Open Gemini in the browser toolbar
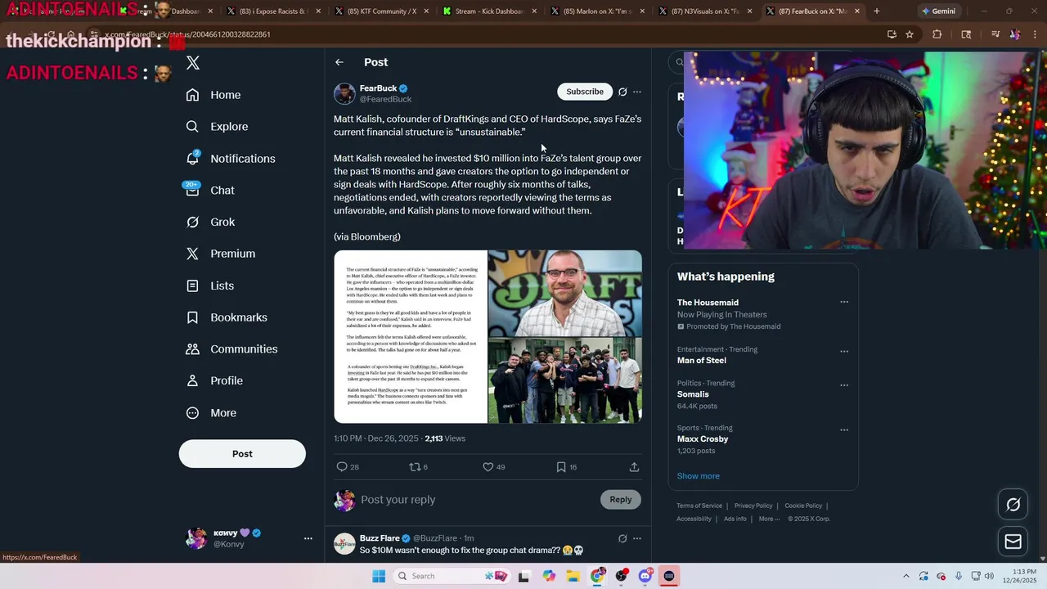The height and width of the screenshot is (589, 1047). click(938, 11)
